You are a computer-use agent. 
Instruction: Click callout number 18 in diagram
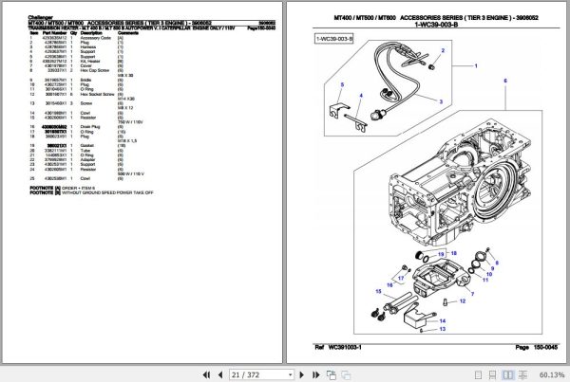click(x=454, y=253)
